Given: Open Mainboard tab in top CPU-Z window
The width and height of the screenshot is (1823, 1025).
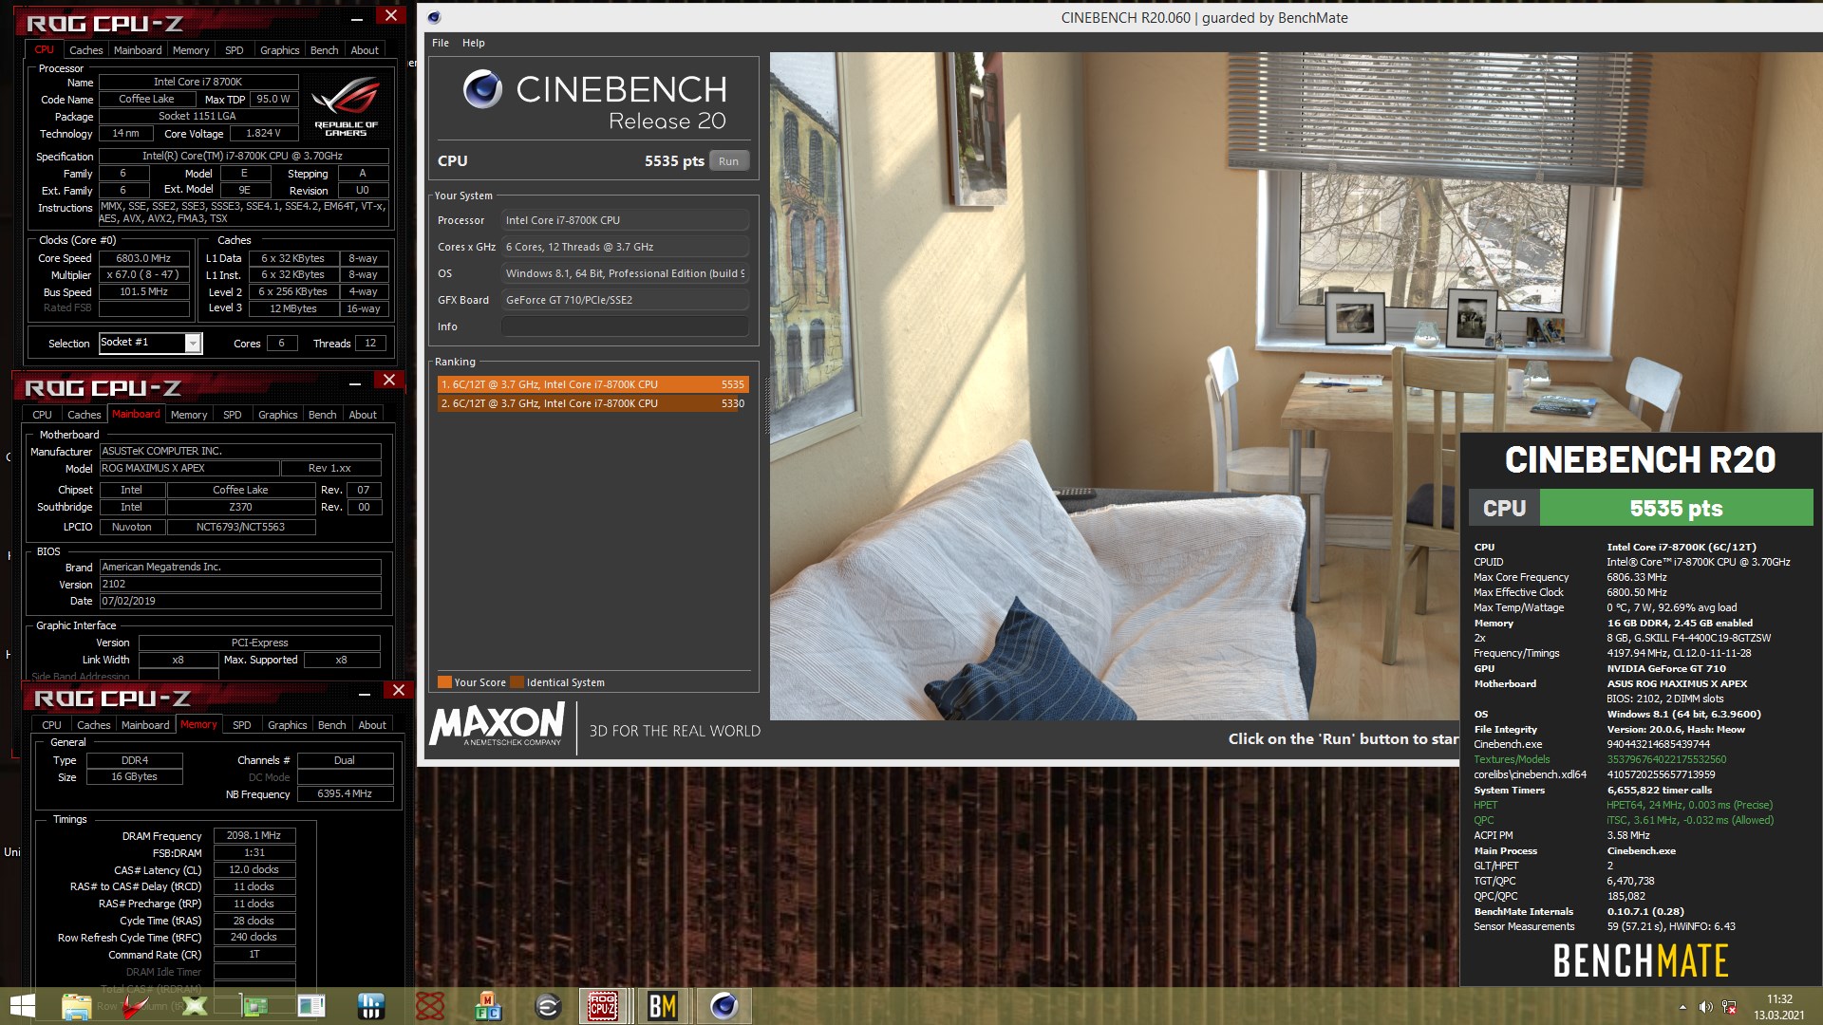Looking at the screenshot, I should [138, 50].
